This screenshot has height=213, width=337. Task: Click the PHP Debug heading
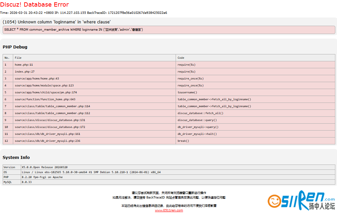[x=15, y=47]
